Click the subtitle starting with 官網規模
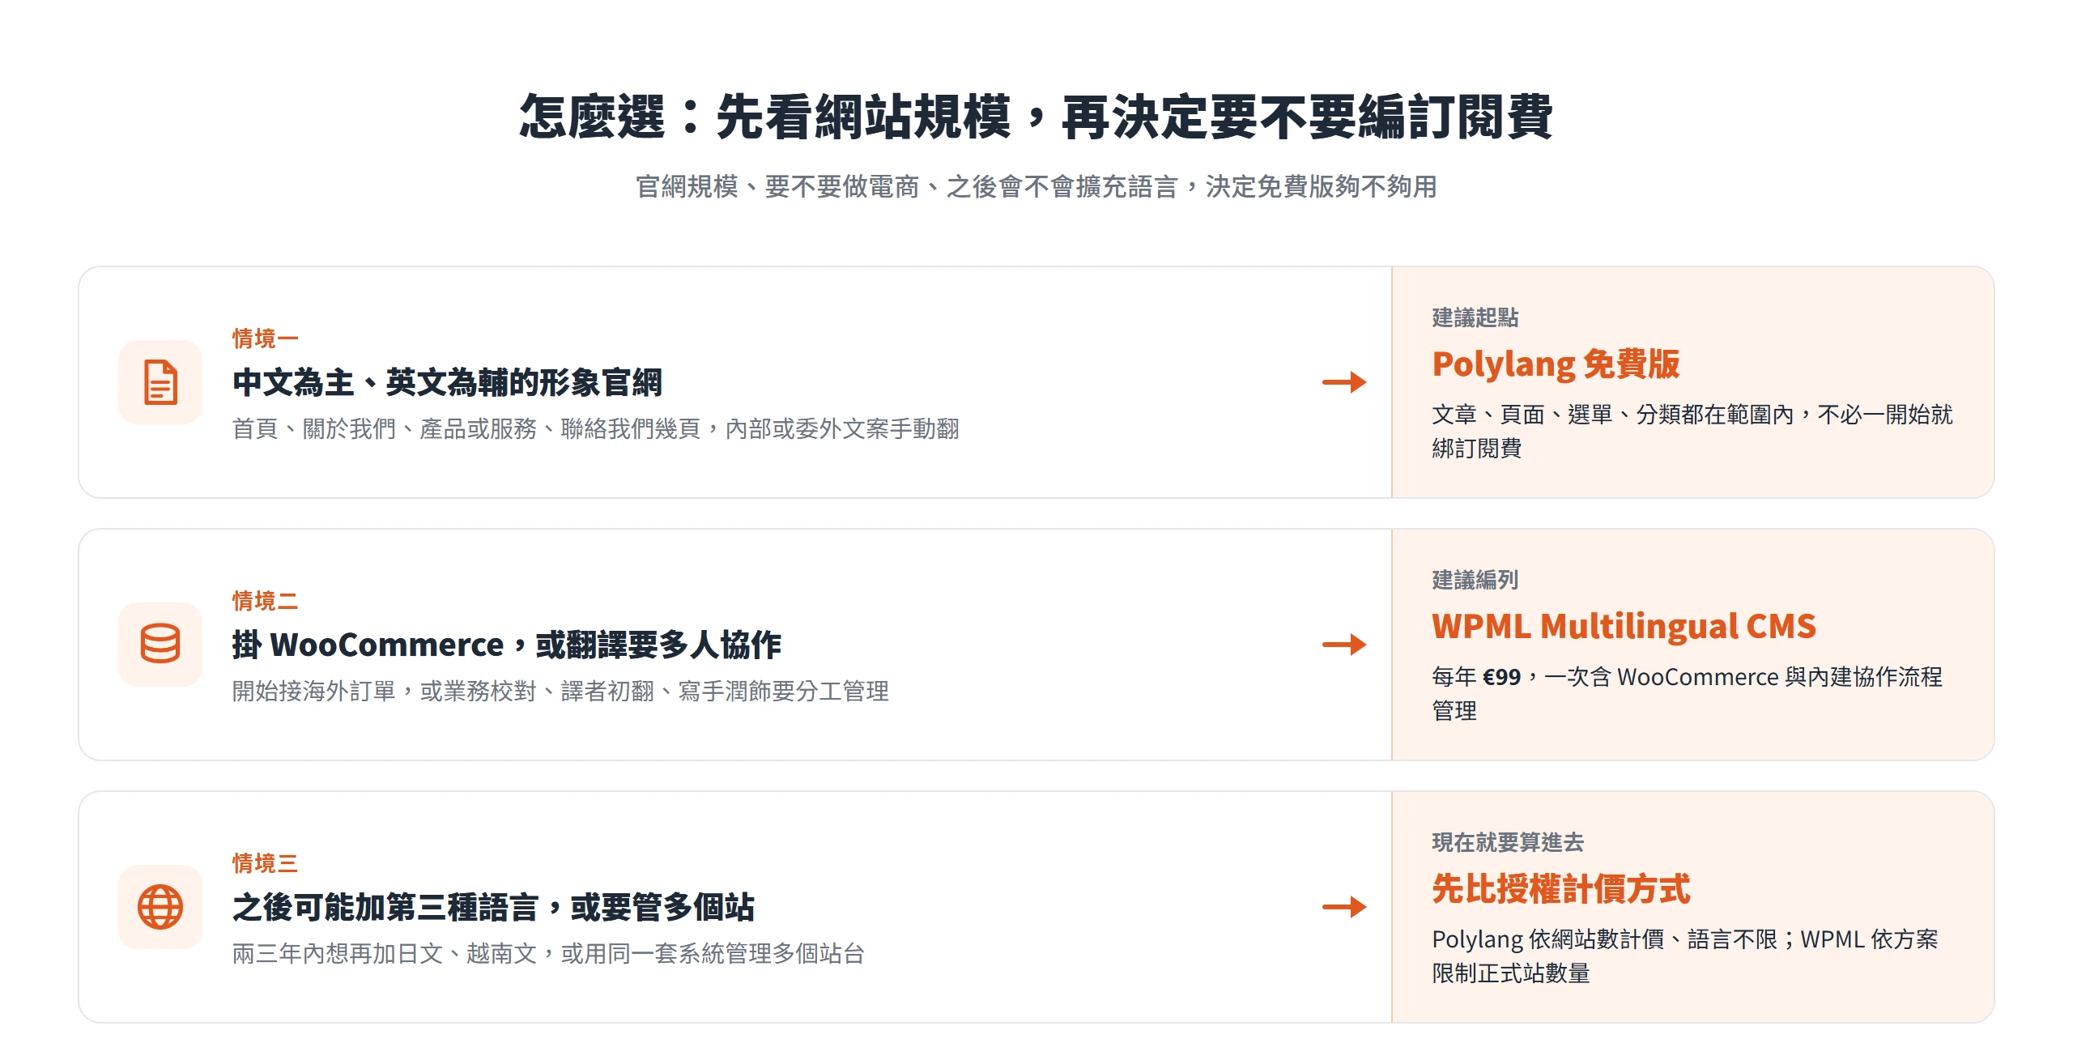 (1036, 187)
